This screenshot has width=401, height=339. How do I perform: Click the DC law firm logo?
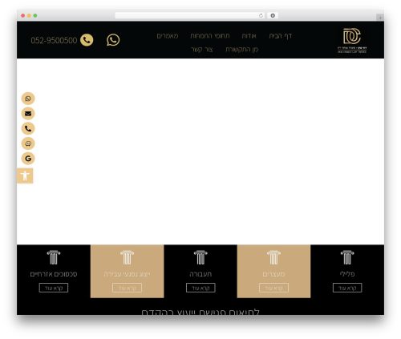(x=352, y=40)
